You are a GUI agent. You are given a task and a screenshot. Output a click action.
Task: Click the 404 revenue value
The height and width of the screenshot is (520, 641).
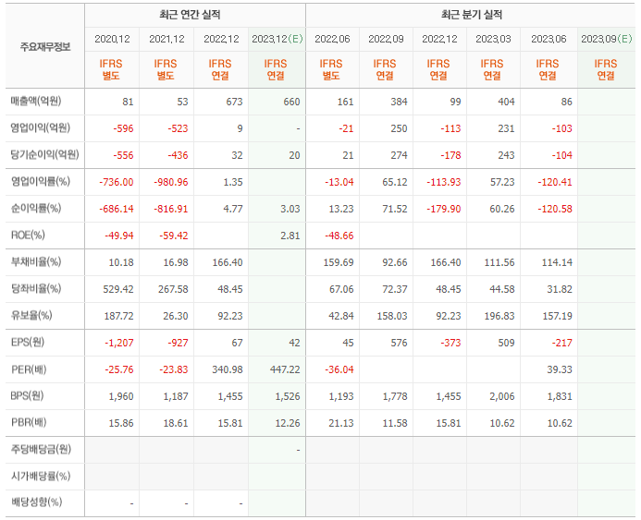[506, 102]
